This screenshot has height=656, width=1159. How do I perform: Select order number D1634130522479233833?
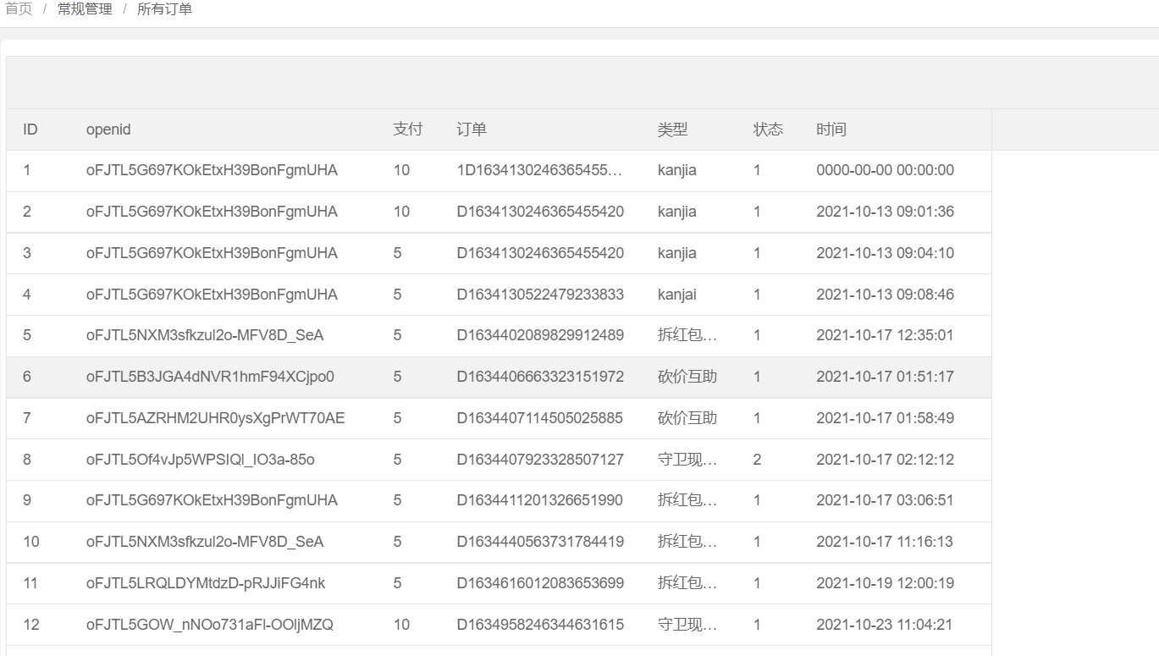click(540, 295)
